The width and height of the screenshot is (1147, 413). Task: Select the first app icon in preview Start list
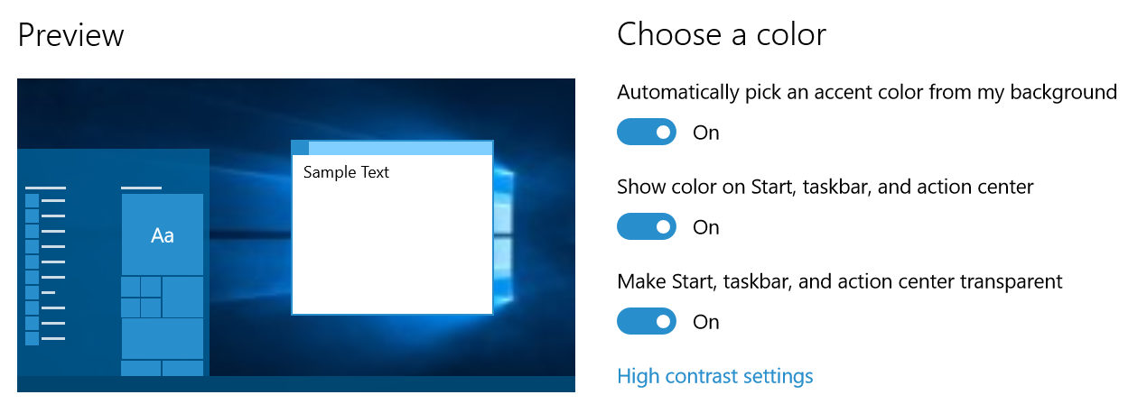tap(33, 201)
